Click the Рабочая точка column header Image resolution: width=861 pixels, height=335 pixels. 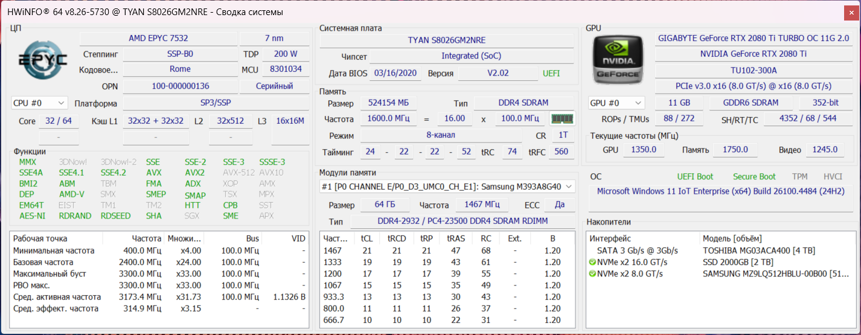[40, 238]
